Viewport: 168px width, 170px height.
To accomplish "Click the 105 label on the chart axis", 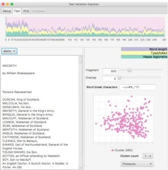I will [70, 40].
